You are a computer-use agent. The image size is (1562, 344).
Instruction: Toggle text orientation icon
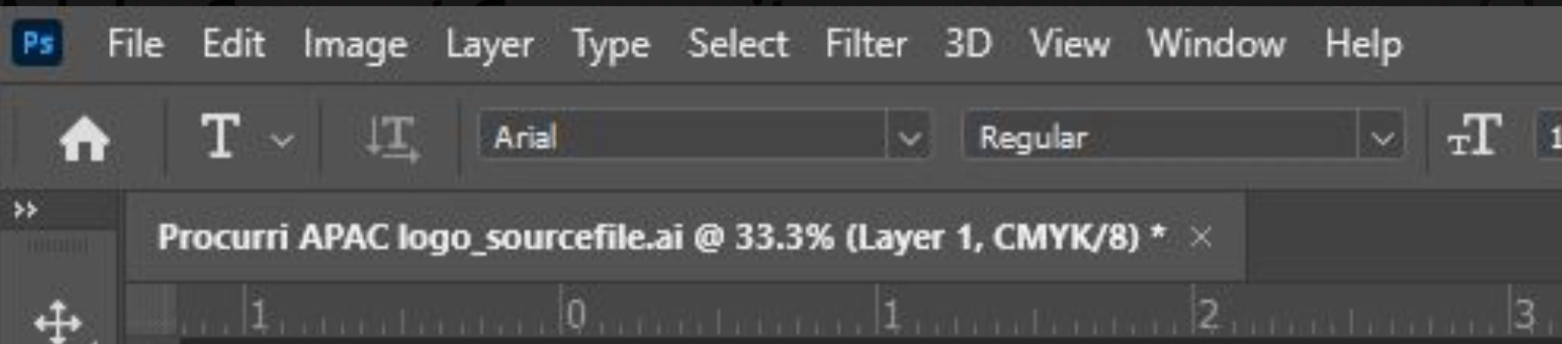392,139
